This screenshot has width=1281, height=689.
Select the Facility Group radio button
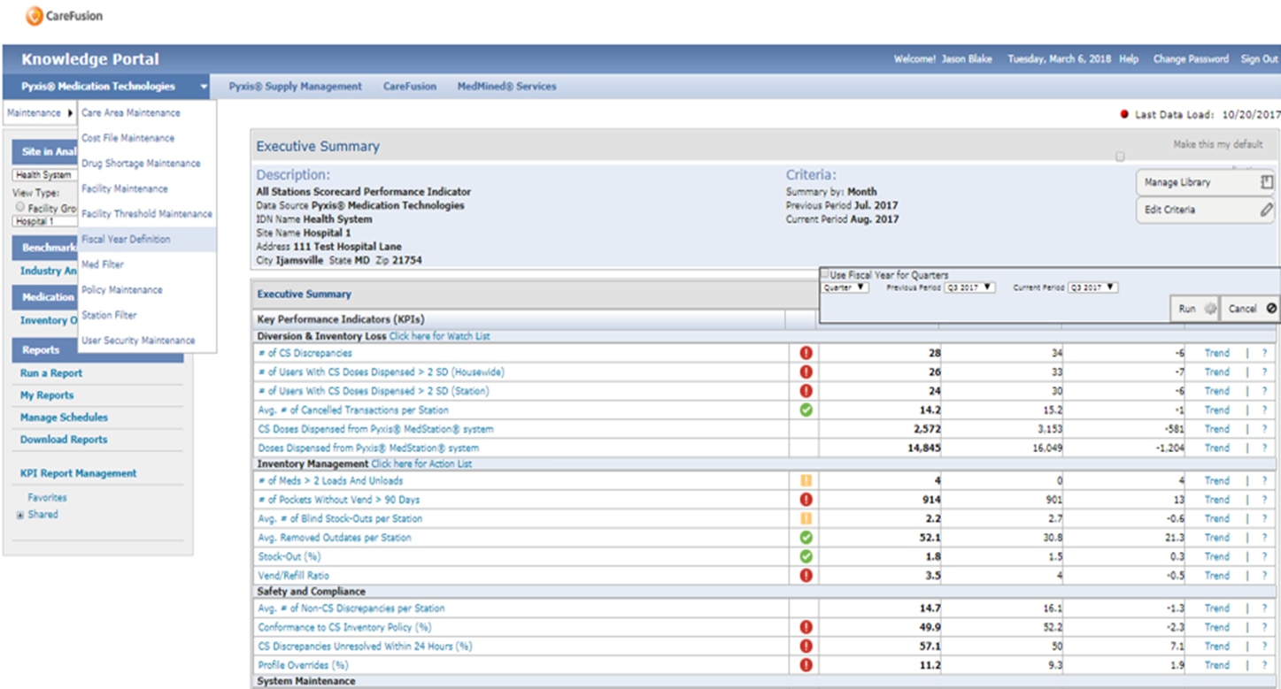[19, 207]
